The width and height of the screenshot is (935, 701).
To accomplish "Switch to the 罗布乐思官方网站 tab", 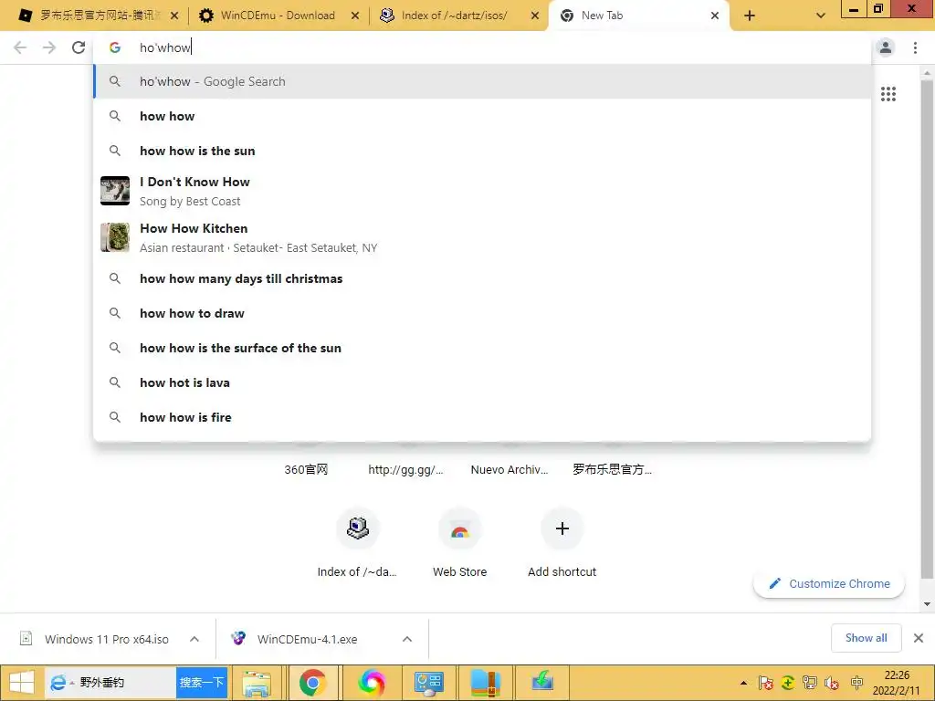I will [100, 16].
